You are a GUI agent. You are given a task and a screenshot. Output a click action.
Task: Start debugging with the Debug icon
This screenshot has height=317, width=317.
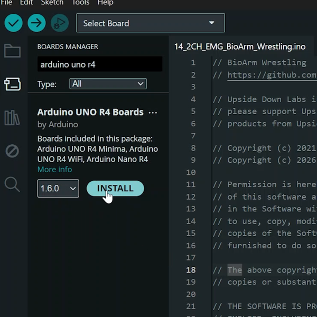[x=60, y=23]
